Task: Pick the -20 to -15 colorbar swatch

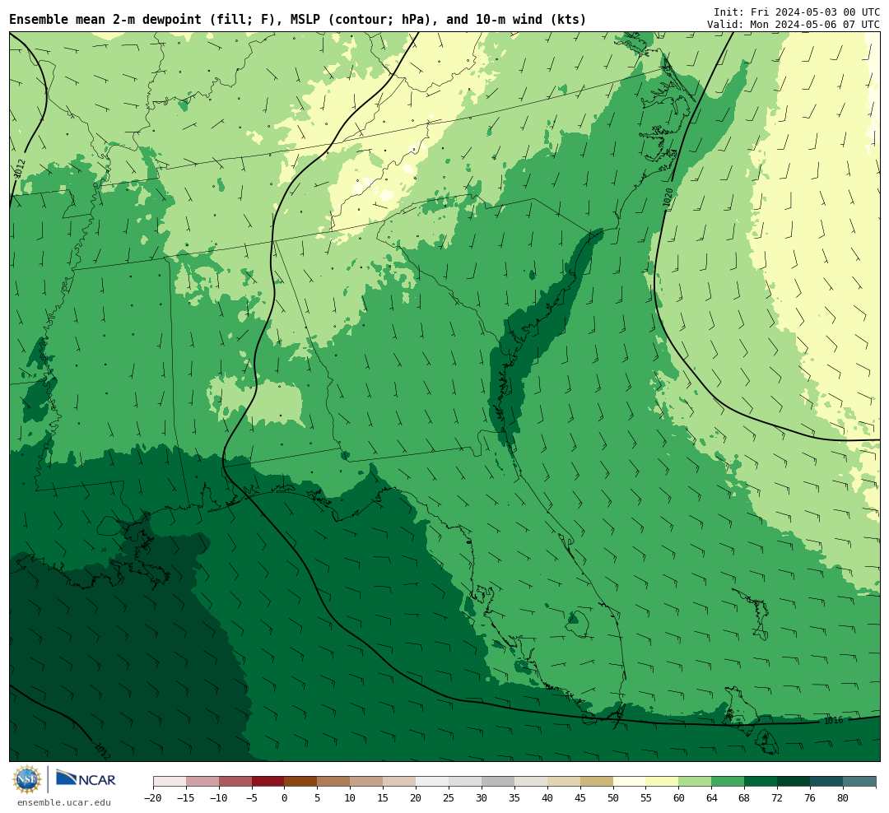Action: pyautogui.click(x=170, y=782)
